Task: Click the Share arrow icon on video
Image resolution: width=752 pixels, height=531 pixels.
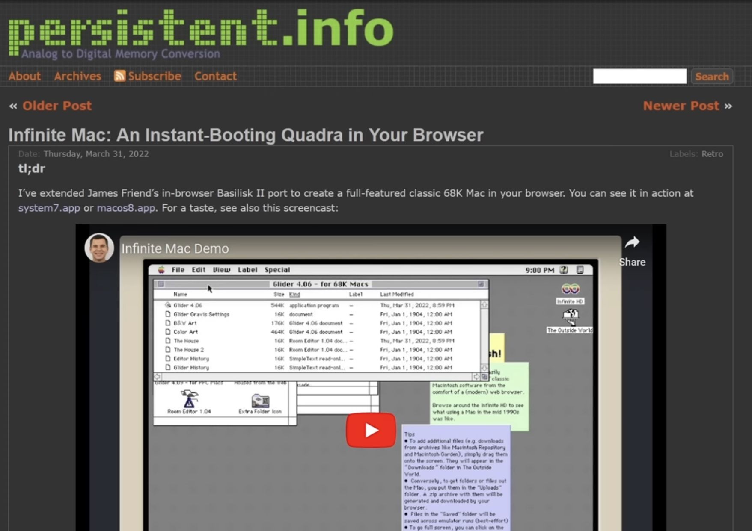Action: click(x=632, y=243)
